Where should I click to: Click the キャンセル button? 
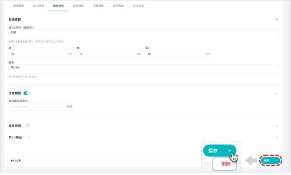(x=16, y=161)
